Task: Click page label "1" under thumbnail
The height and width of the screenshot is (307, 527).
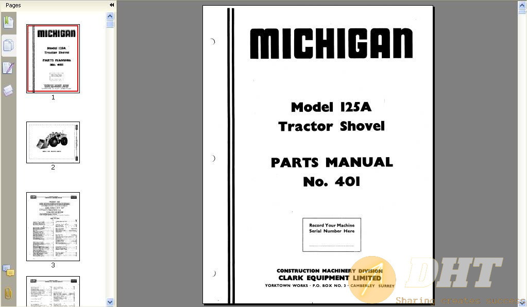Action: point(53,97)
